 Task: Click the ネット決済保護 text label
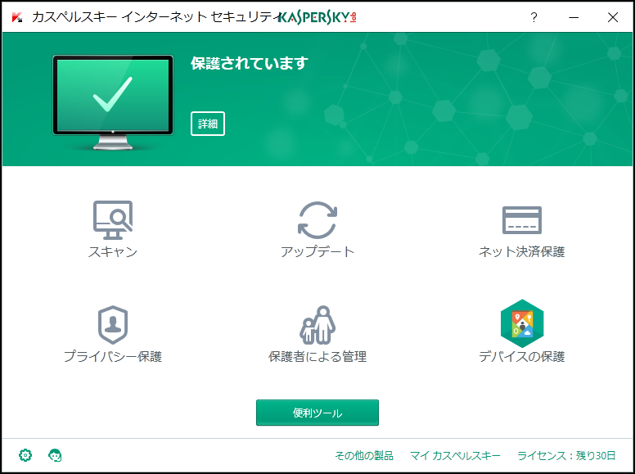click(522, 252)
